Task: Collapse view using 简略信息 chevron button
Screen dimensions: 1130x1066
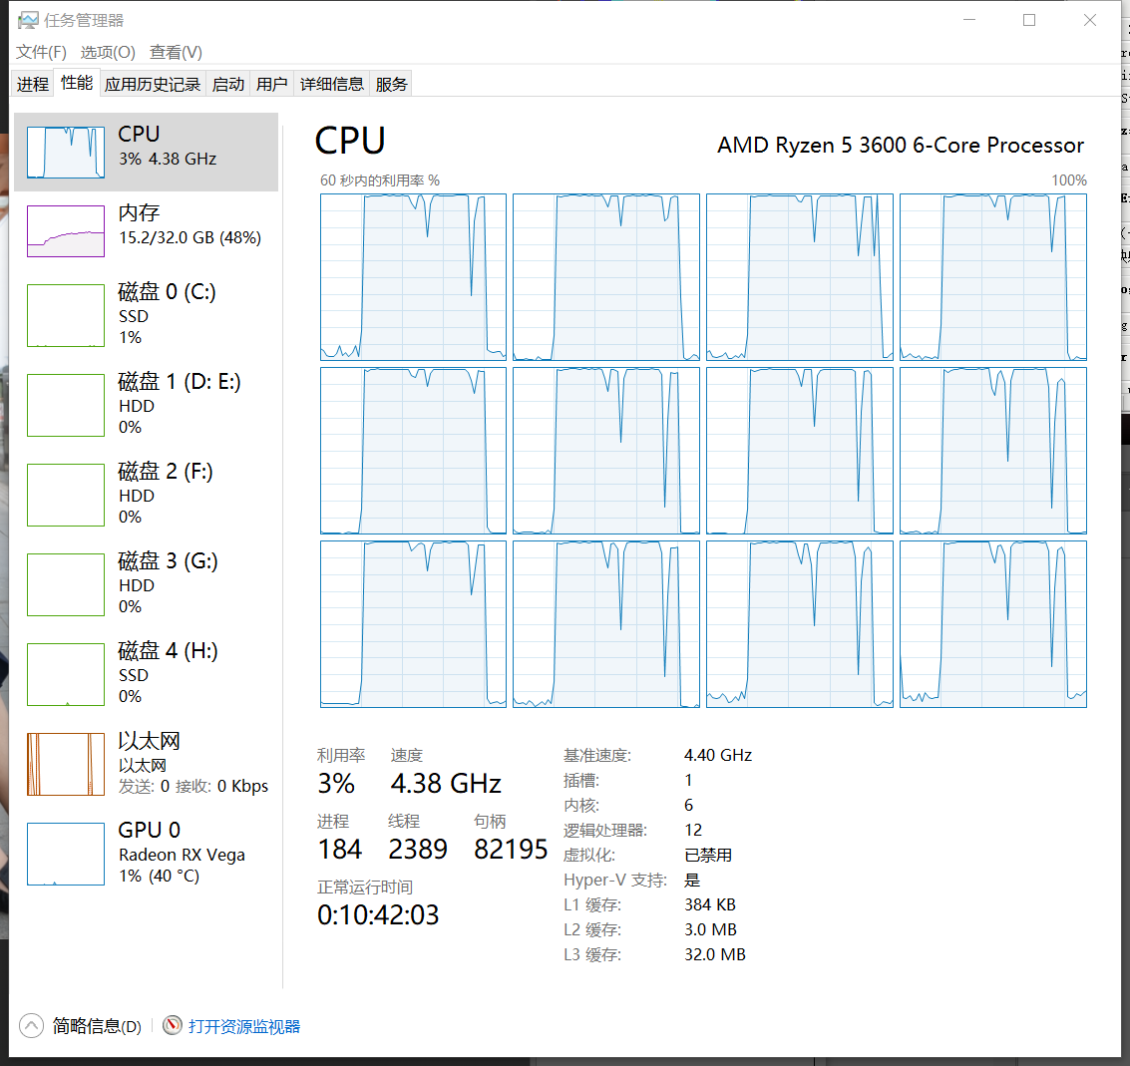Action: pyautogui.click(x=32, y=1025)
